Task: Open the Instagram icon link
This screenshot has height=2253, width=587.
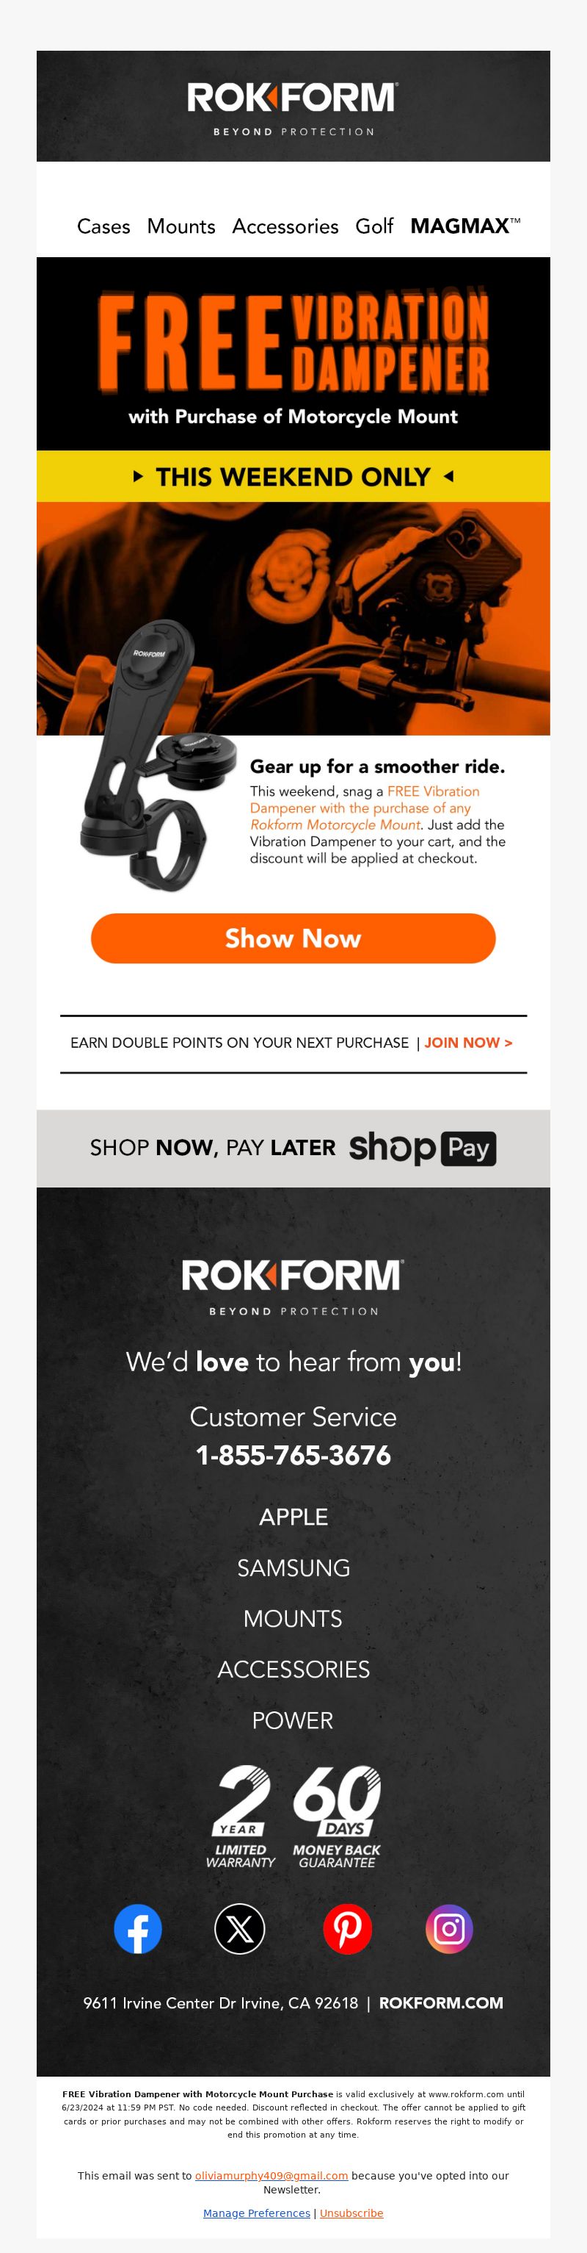Action: click(449, 1927)
